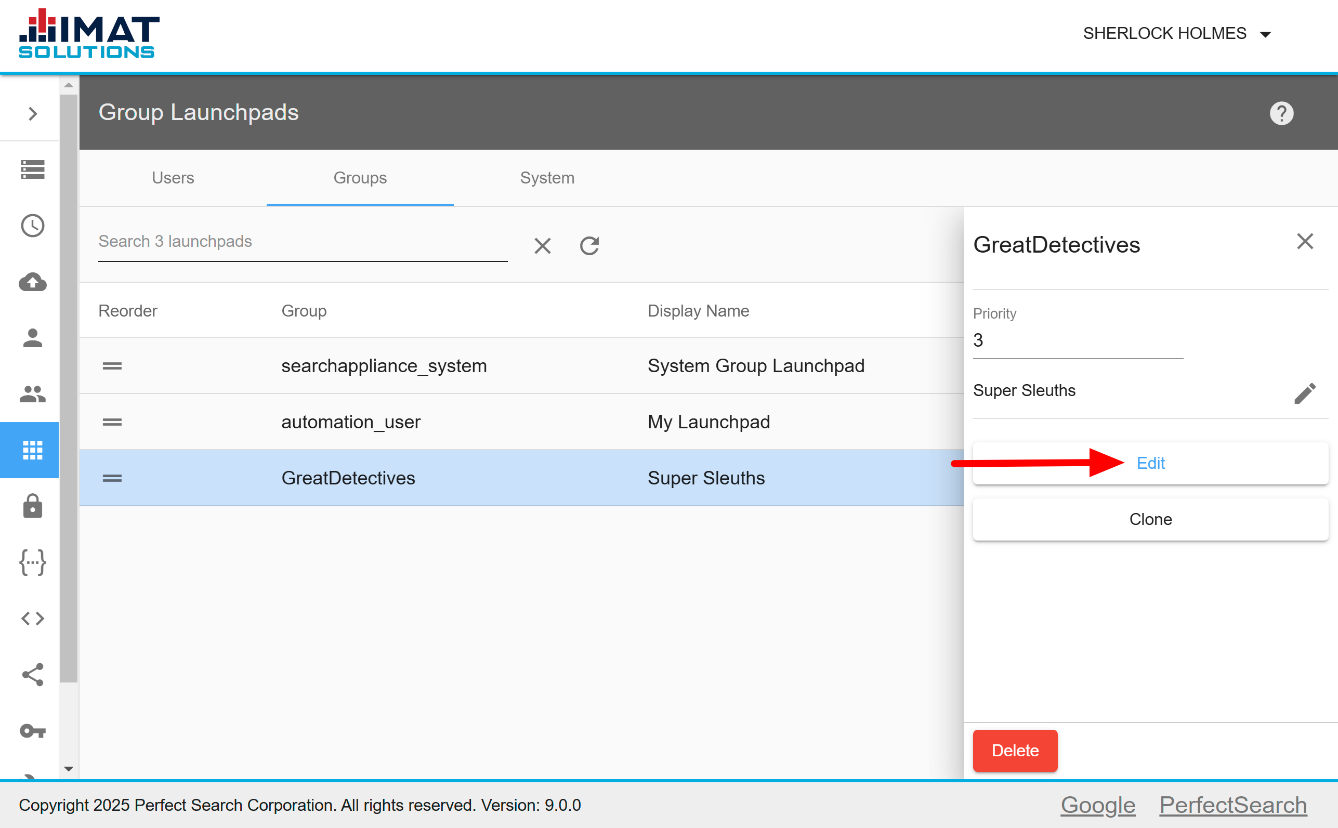Click the Super Sleuths label in details panel
1338x828 pixels.
pos(1024,390)
